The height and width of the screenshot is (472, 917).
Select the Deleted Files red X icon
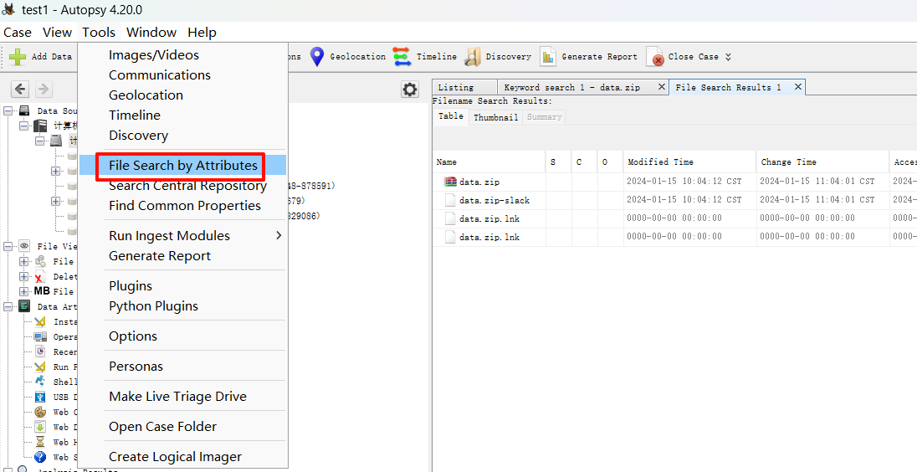[40, 277]
